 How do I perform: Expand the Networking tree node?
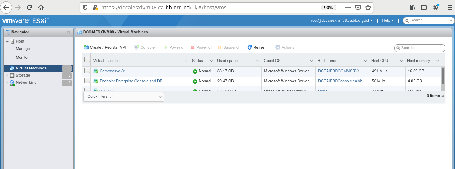[x=7, y=83]
